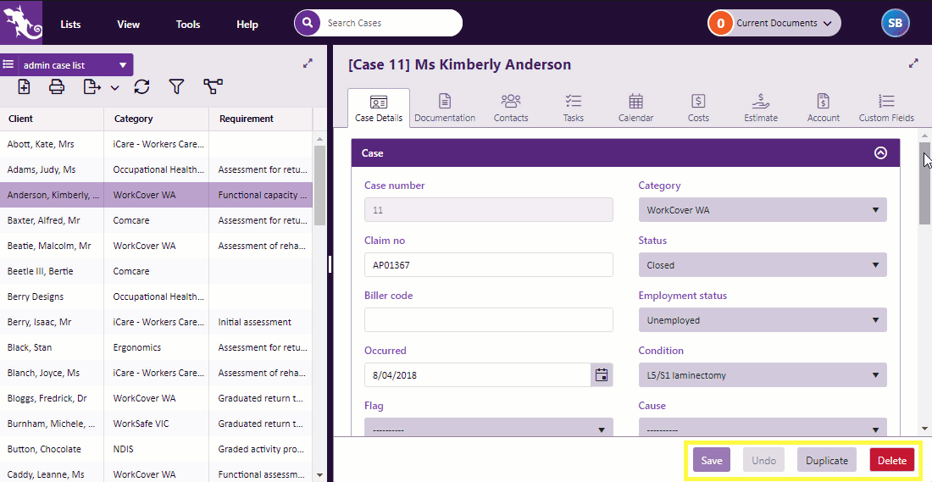This screenshot has width=932, height=482.
Task: Click the hierarchy tree icon in toolbar
Action: [213, 86]
